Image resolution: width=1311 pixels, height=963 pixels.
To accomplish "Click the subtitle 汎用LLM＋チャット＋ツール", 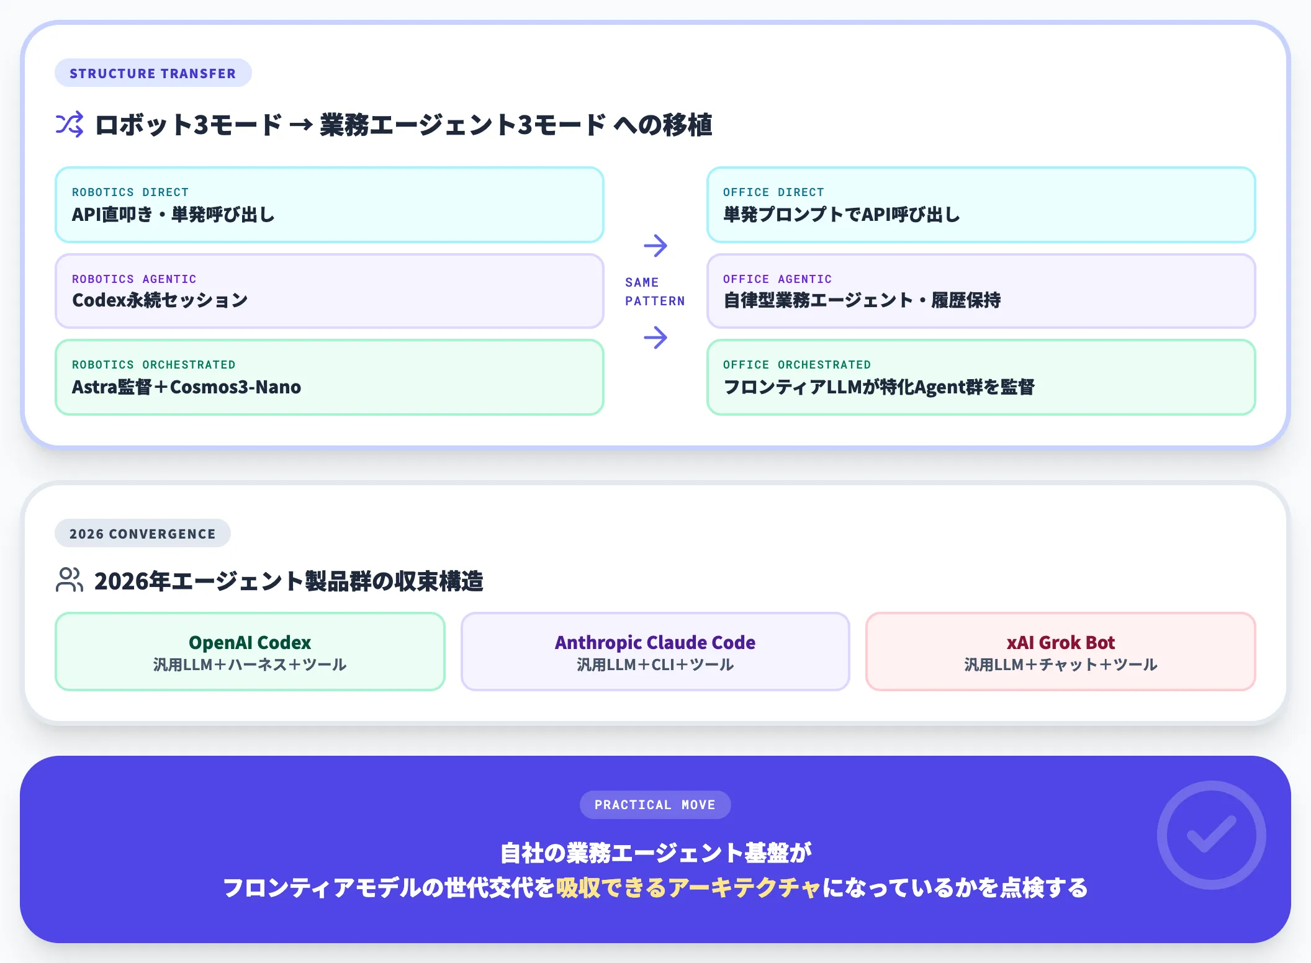I will pyautogui.click(x=1060, y=665).
